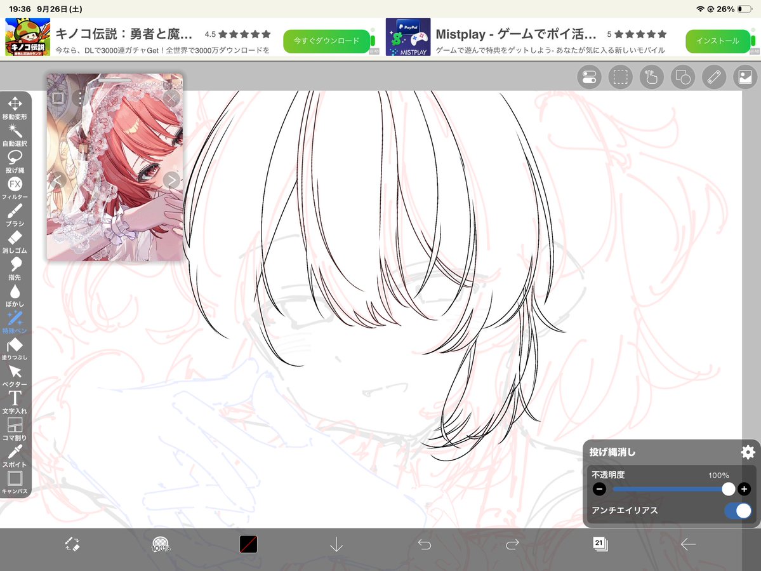Open the 100% brush opacity indicator
The width and height of the screenshot is (761, 571).
point(161,544)
